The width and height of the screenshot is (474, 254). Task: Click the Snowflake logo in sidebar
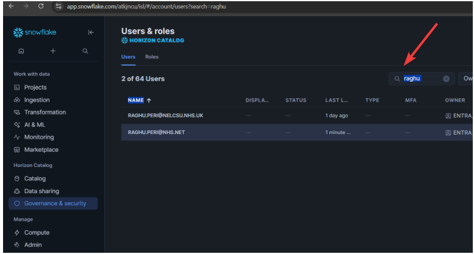pos(34,32)
